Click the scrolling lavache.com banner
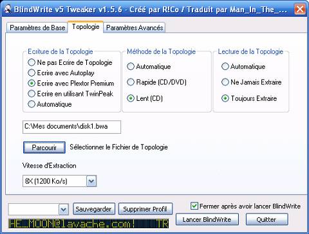The image size is (309, 234). coord(89,224)
